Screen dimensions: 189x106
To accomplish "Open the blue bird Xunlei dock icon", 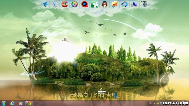I will [x=45, y=4].
